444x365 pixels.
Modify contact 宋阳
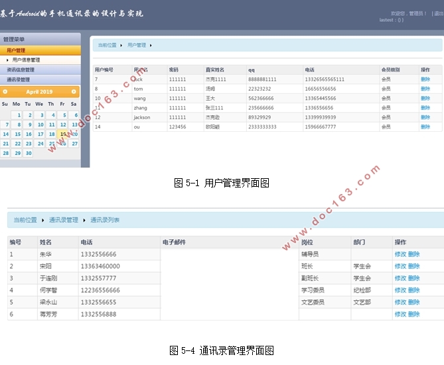pyautogui.click(x=400, y=266)
